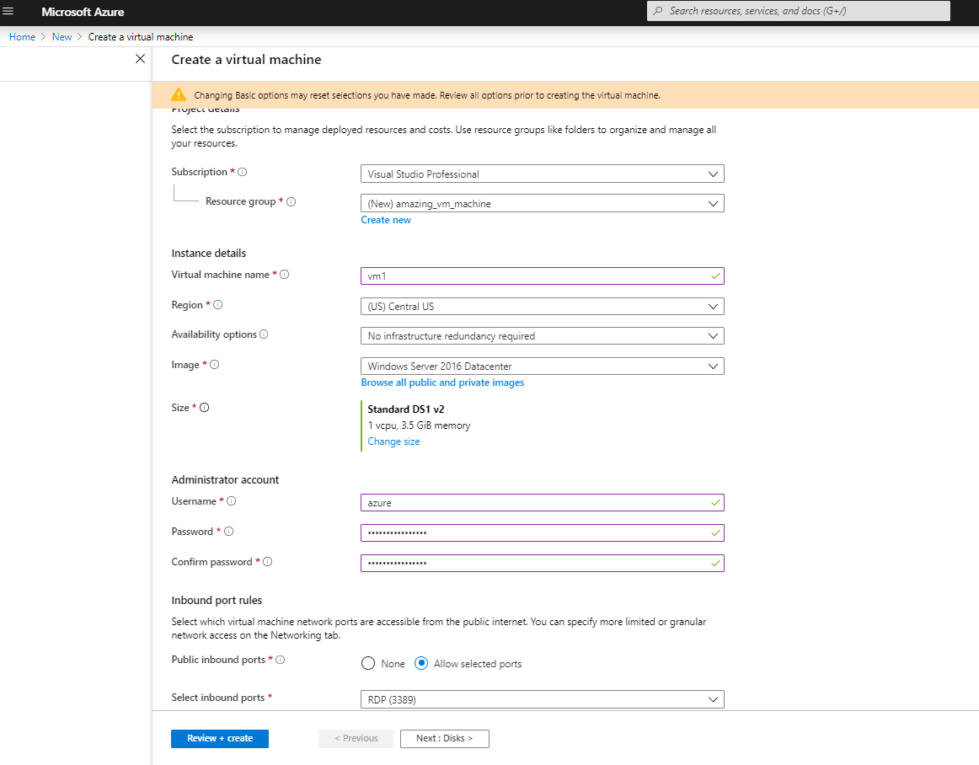Screen dimensions: 979x765
Task: Select the None public inbound ports option
Action: (368, 663)
